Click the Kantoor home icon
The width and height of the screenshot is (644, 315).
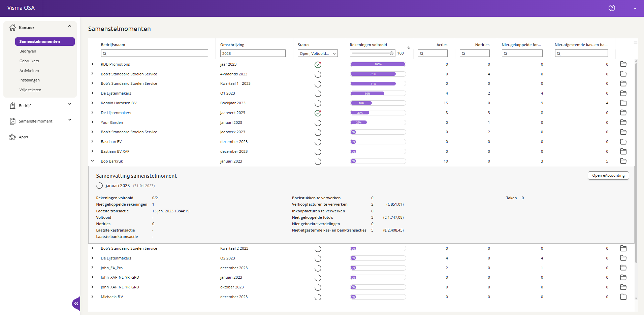12,28
